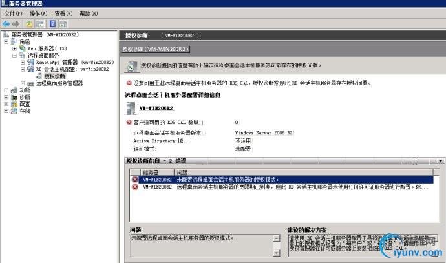Open the 帮助(H) menu

[x=89, y=14]
